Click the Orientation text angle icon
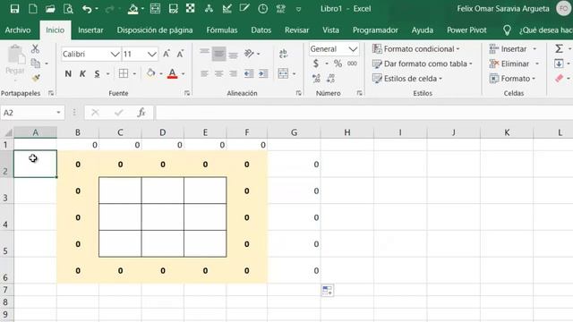Screen dimensions: 573x322 [249, 54]
